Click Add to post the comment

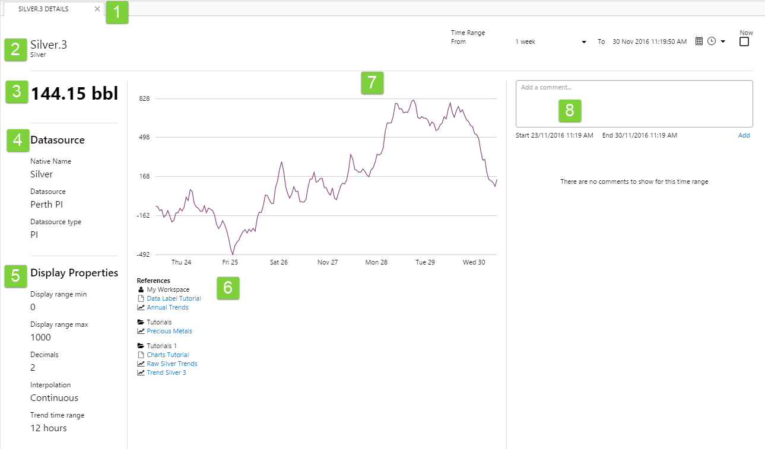(x=744, y=135)
